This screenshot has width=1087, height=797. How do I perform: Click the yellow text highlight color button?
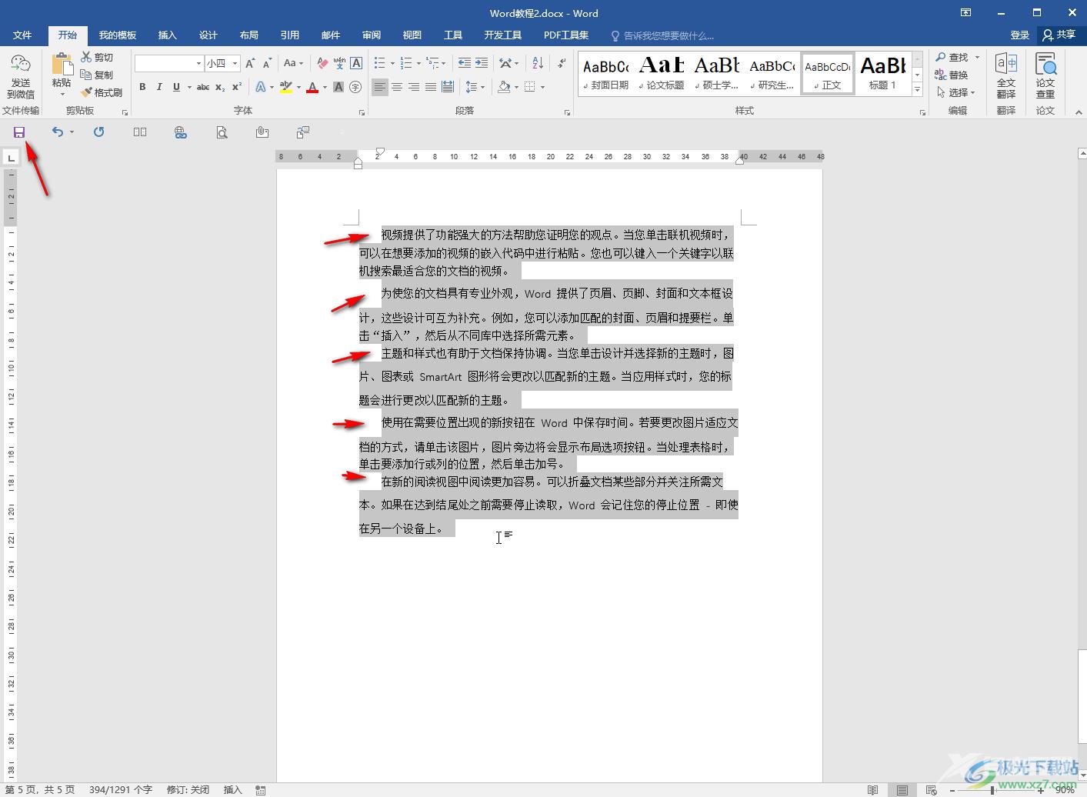tap(285, 87)
